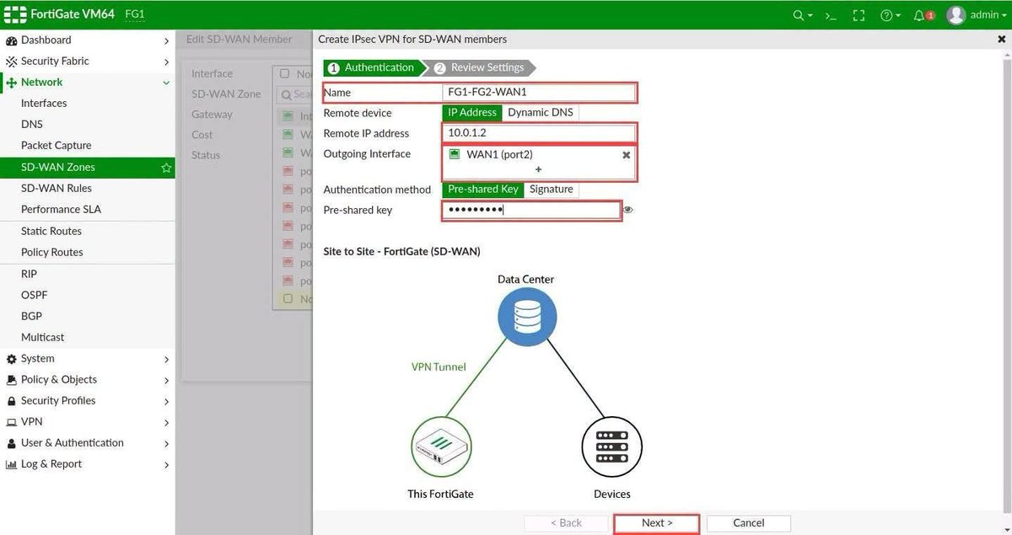Image resolution: width=1012 pixels, height=535 pixels.
Task: Choose Signature authentication method
Action: [552, 189]
